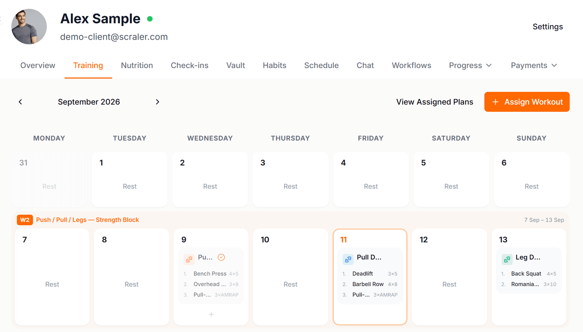Expand the Progress dropdown

470,66
